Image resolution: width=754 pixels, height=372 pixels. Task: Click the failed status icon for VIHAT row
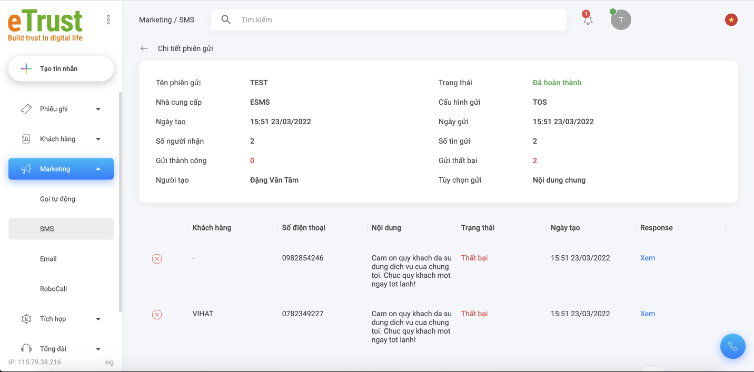tap(157, 315)
